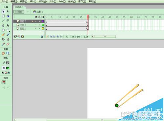Select the Zoom magnifier tool
Image resolution: width=164 pixels, height=121 pixels.
(x=8, y=53)
